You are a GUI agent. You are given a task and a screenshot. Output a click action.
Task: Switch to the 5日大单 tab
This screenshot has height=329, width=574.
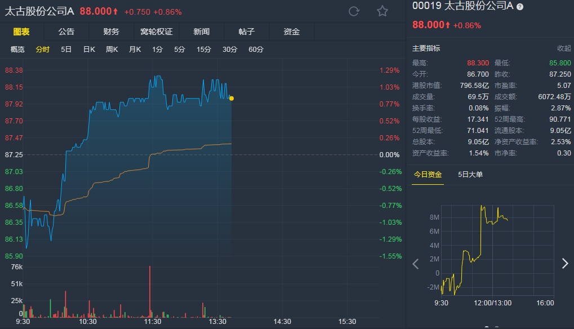click(470, 175)
